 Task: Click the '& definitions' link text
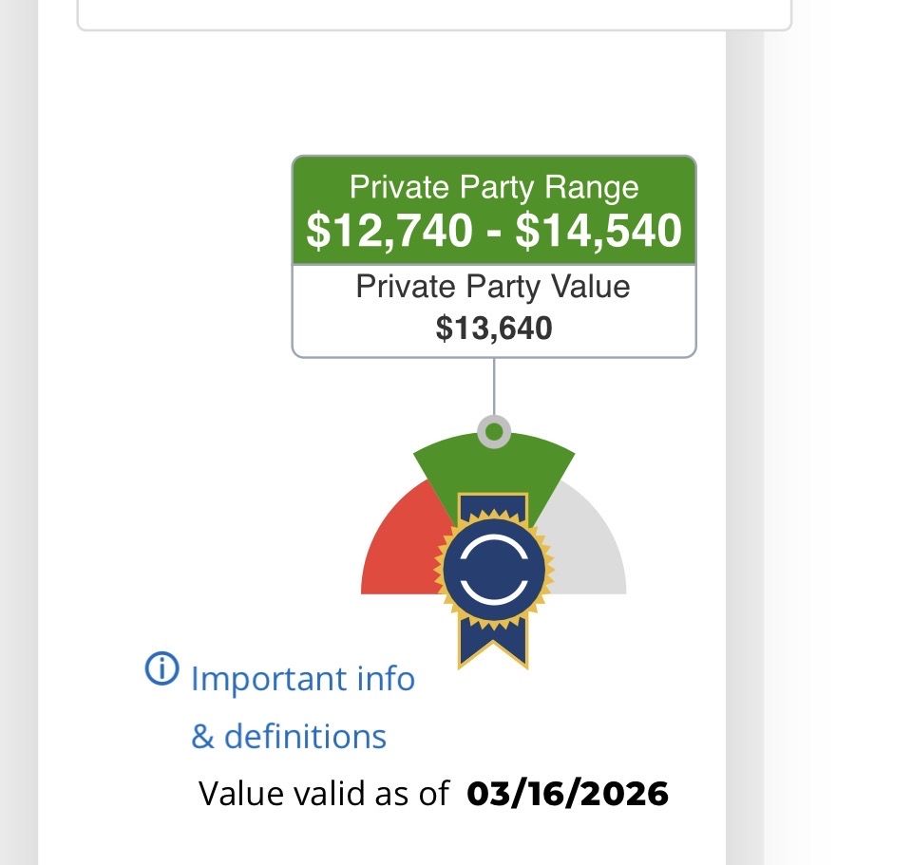(289, 737)
